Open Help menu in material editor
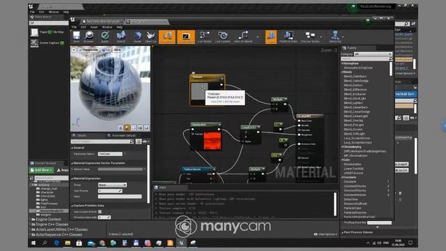446x251 pixels. 119,27
